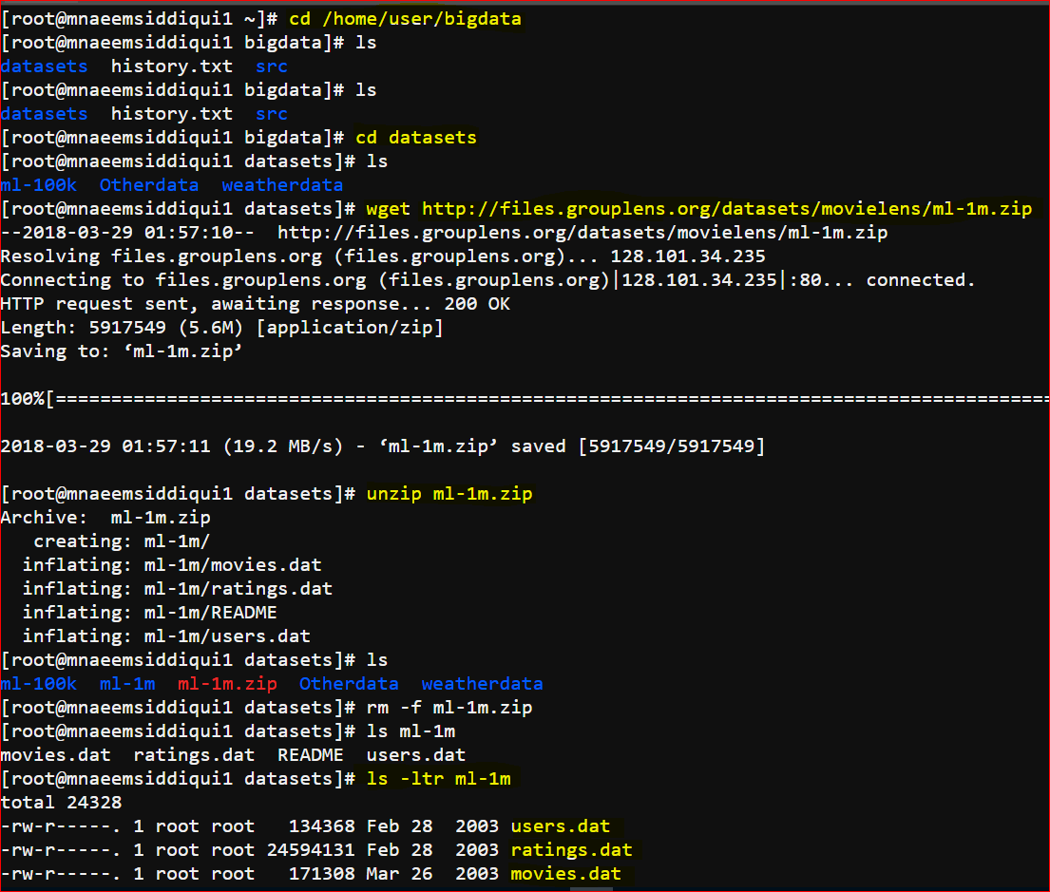This screenshot has height=892, width=1050.
Task: Click 'inflating: ml-1m/users.dat' line
Action: pyautogui.click(x=166, y=636)
